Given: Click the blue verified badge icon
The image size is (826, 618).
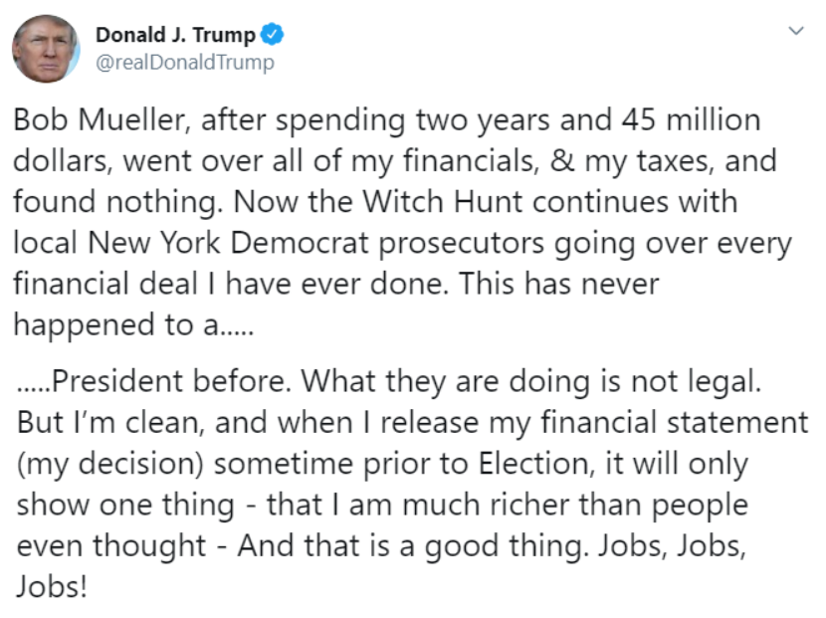Looking at the screenshot, I should point(273,34).
